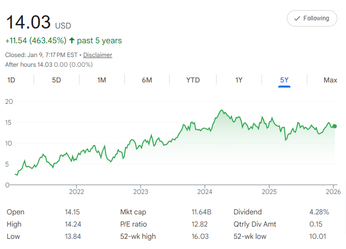
Task: Show the 1M chart view
Action: pyautogui.click(x=101, y=80)
